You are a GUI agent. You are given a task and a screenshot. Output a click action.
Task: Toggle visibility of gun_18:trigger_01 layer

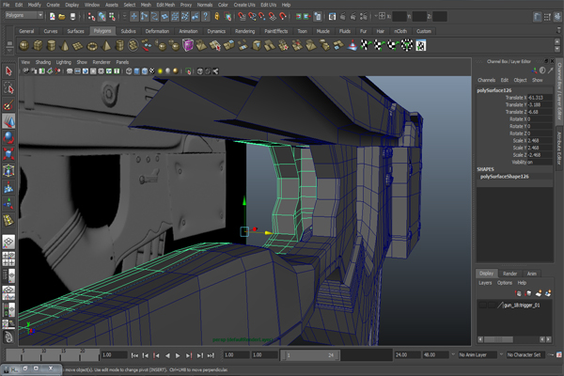[483, 305]
